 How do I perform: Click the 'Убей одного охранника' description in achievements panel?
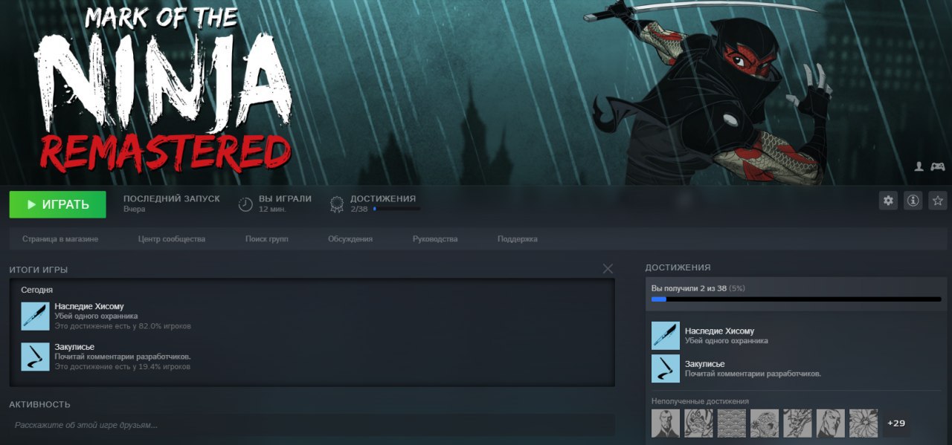tap(727, 341)
